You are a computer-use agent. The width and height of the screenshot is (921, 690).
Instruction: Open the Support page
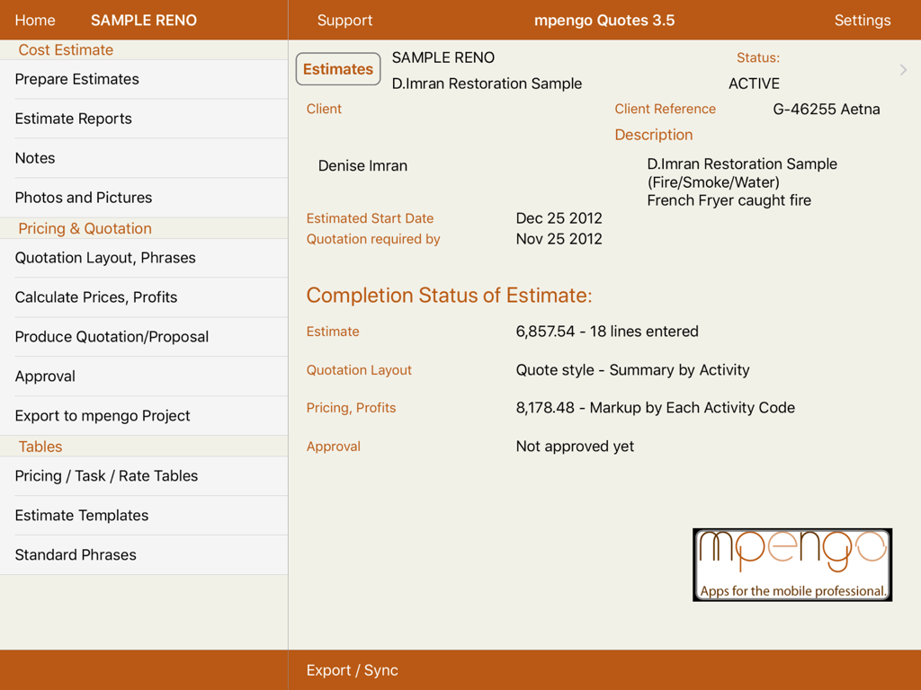click(x=344, y=20)
